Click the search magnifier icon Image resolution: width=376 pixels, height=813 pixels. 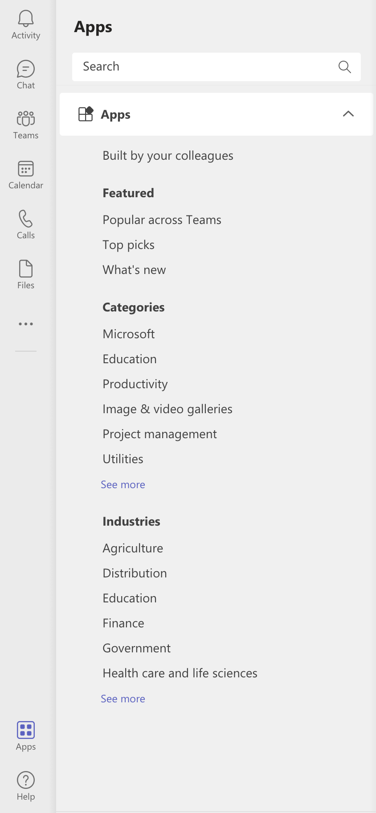(x=344, y=67)
